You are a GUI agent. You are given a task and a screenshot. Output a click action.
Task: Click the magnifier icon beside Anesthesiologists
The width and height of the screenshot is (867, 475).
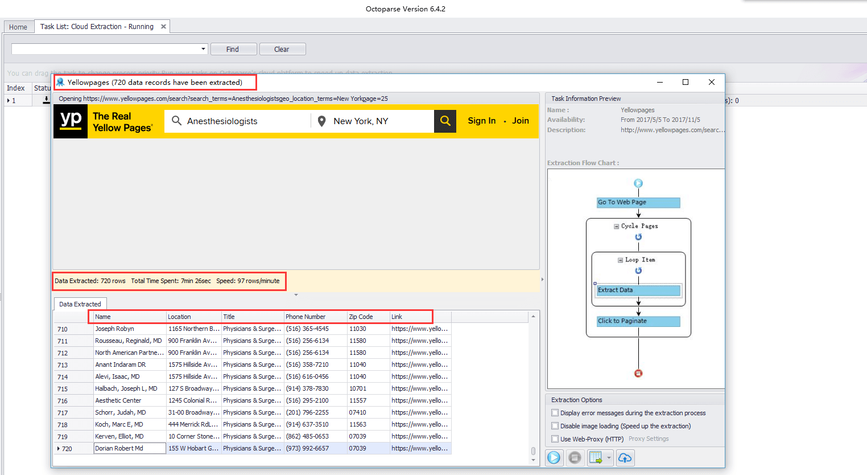[x=176, y=121]
